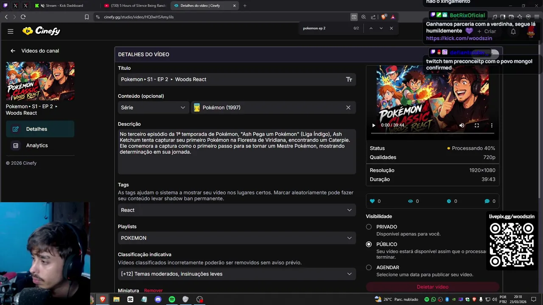Screen dimensions: 543x305
Task: Click the Remover thumbnail link
Action: tap(153, 291)
